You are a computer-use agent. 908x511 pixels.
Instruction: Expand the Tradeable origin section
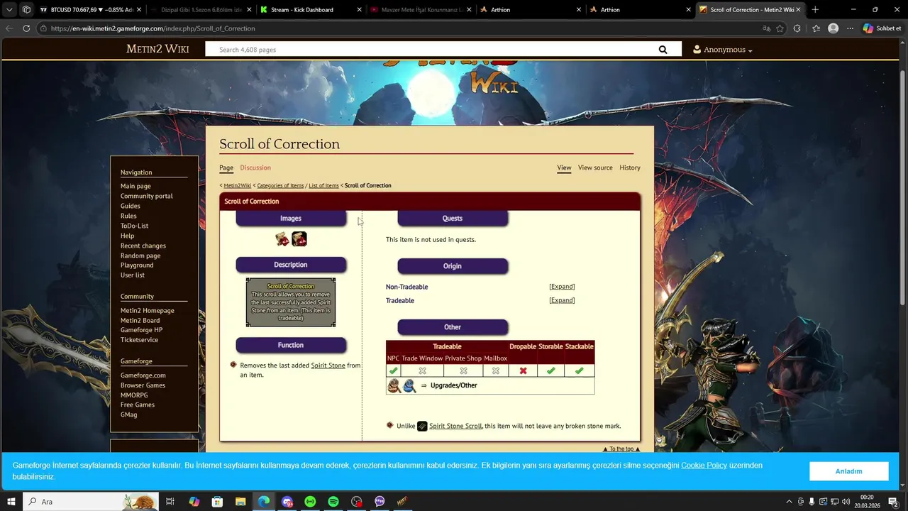coord(562,300)
